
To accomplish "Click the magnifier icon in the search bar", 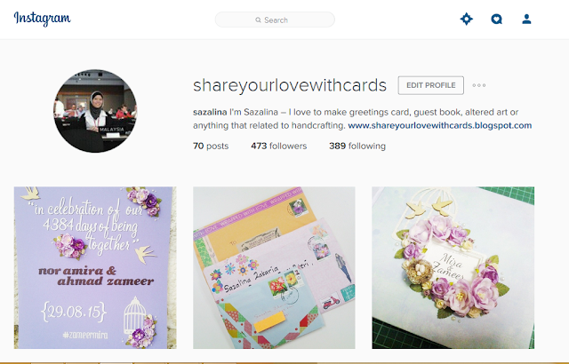I will coord(258,20).
